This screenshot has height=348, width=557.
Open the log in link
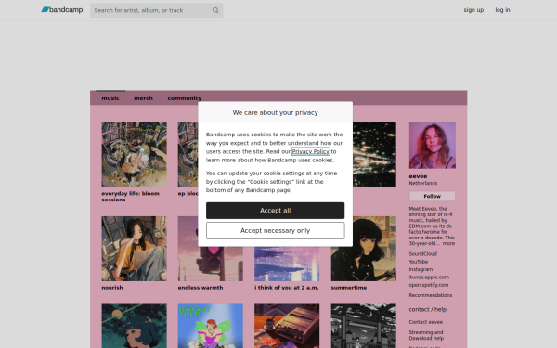click(x=502, y=10)
